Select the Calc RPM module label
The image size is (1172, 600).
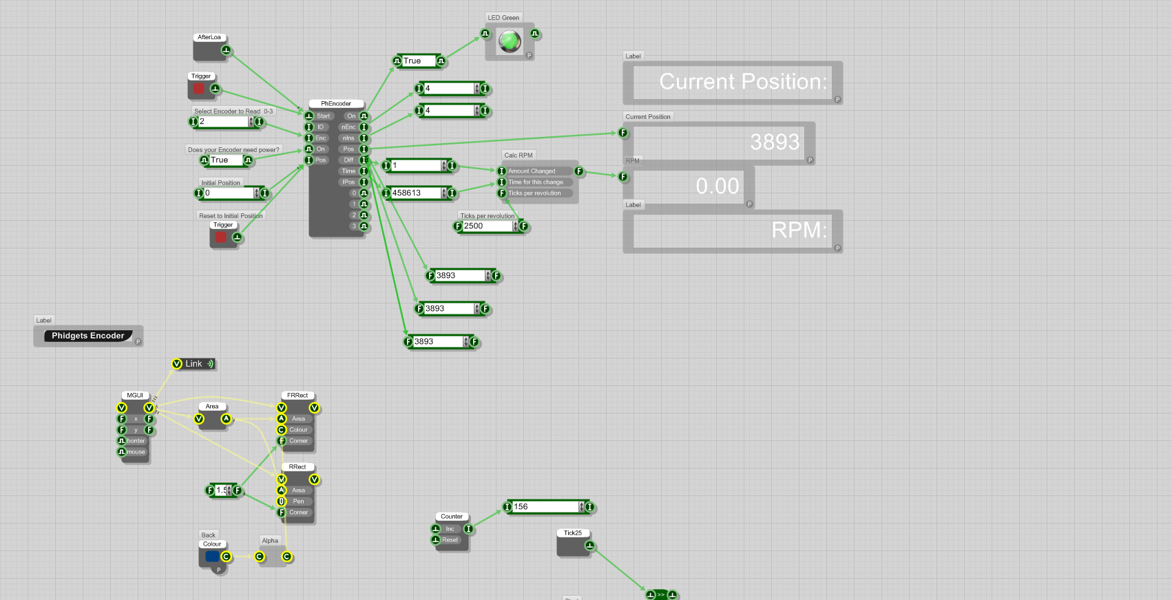tap(519, 156)
